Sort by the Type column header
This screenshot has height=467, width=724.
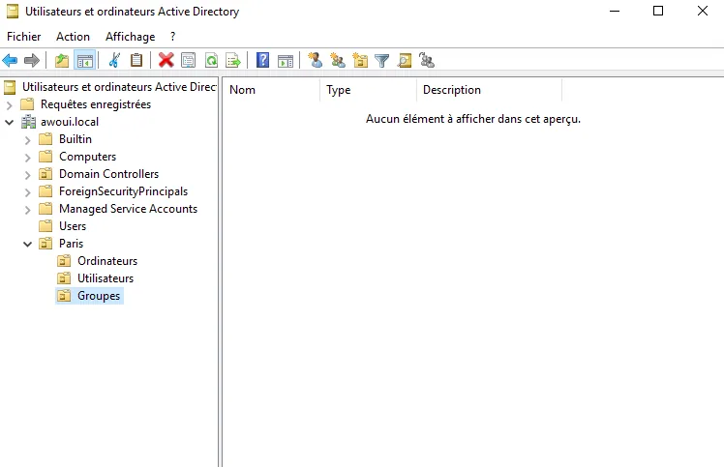tap(368, 90)
